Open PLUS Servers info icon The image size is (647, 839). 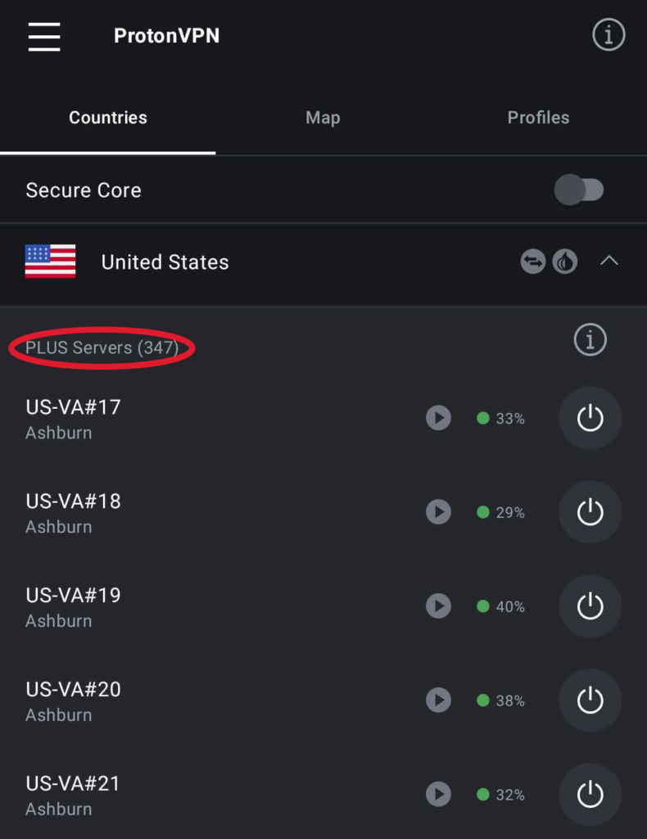click(x=590, y=339)
